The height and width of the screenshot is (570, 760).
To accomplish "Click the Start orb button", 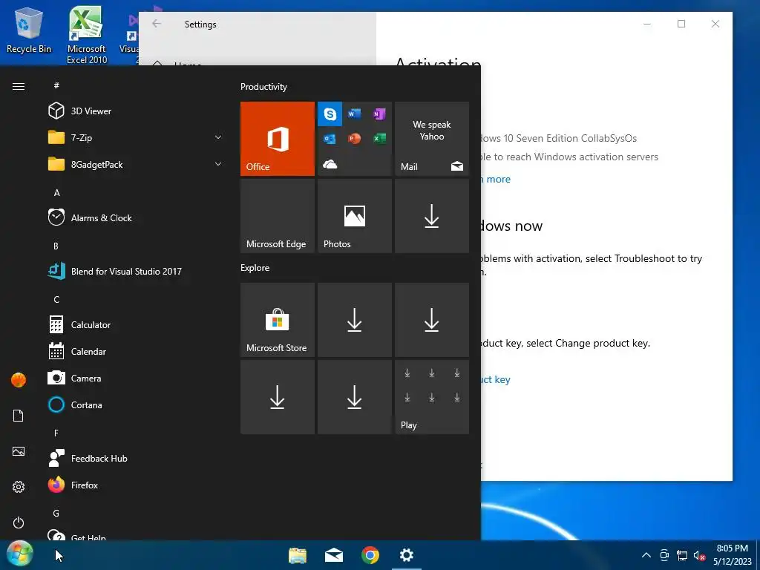I will 20,554.
